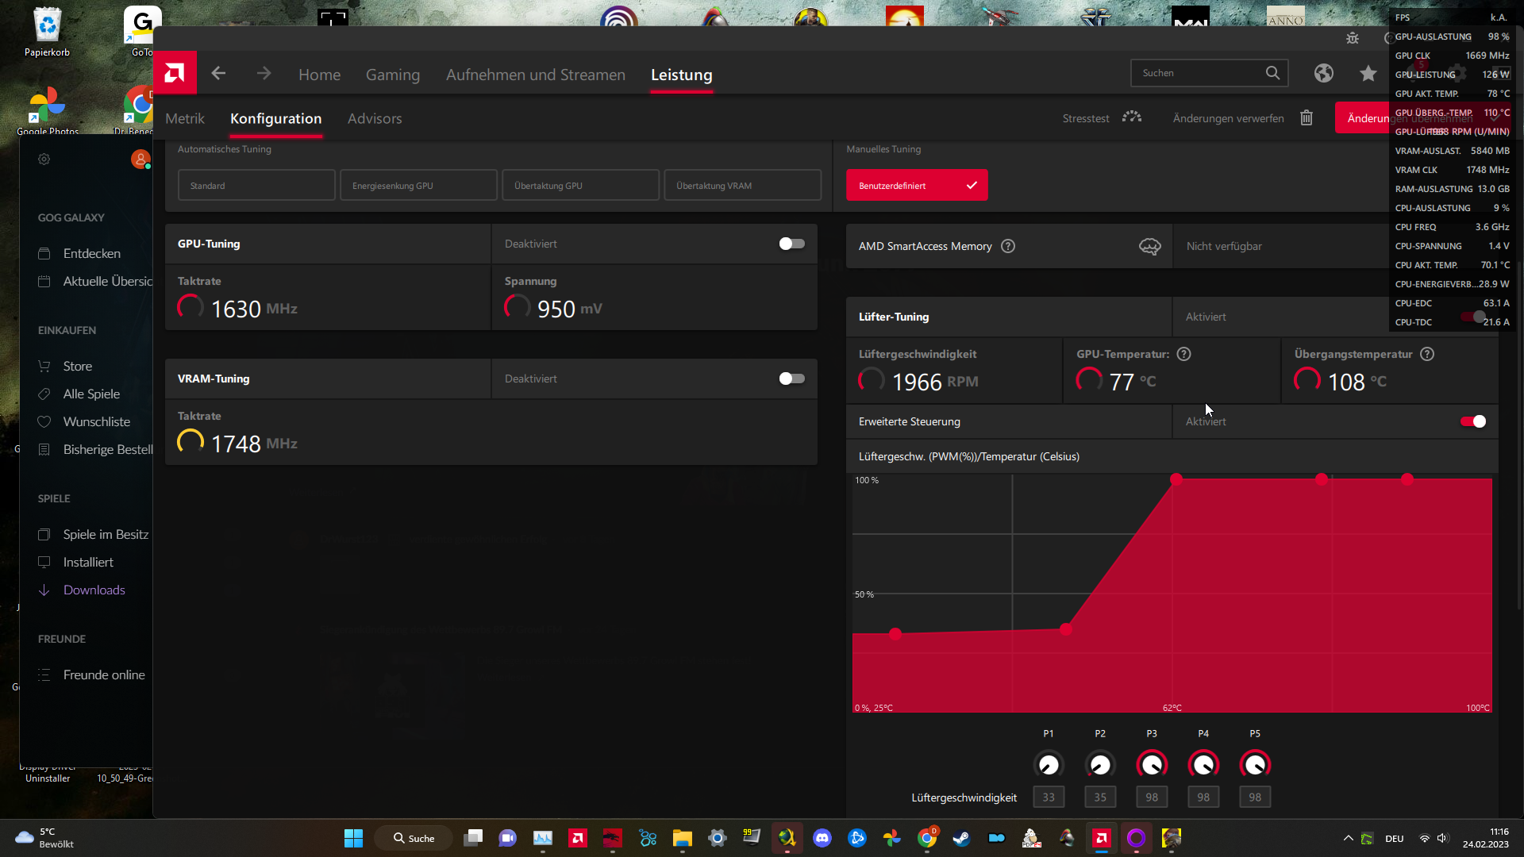
Task: Click the AMD logo home icon
Action: click(175, 73)
